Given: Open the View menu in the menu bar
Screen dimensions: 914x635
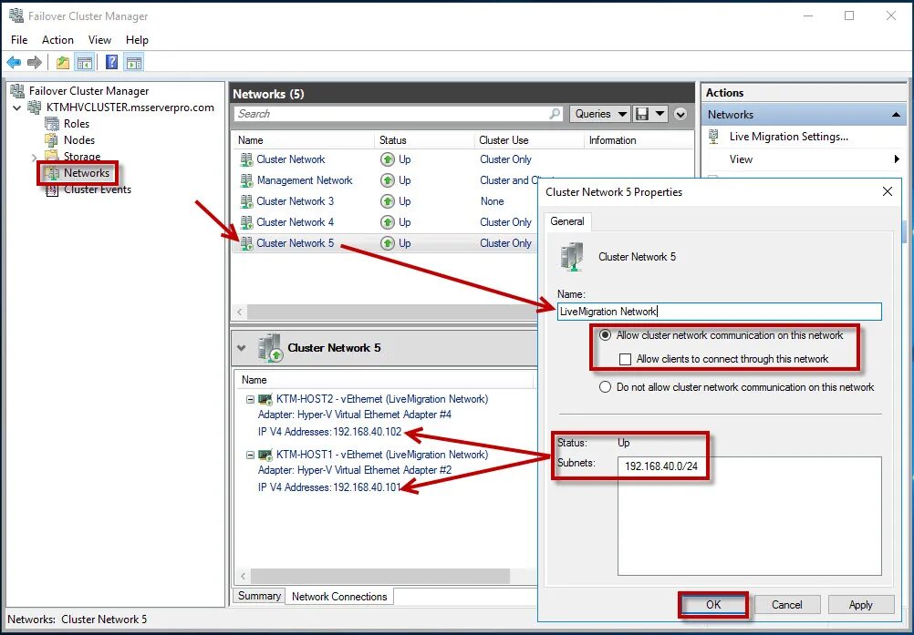Looking at the screenshot, I should click(99, 39).
